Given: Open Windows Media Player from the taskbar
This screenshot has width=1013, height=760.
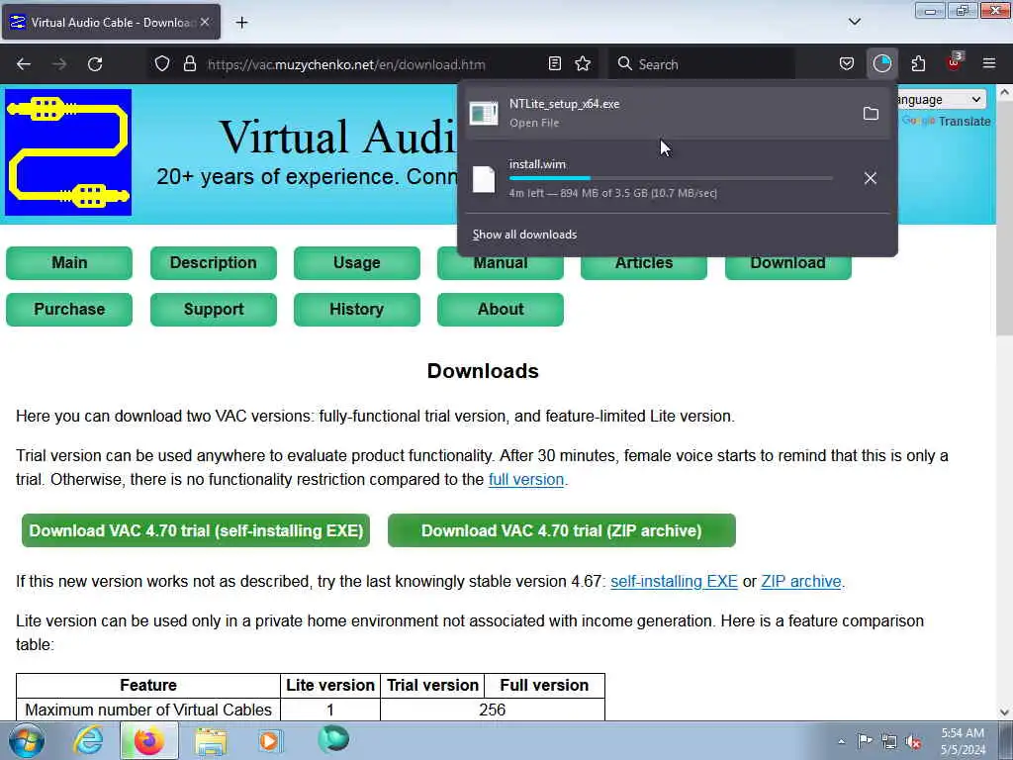Looking at the screenshot, I should pyautogui.click(x=270, y=740).
